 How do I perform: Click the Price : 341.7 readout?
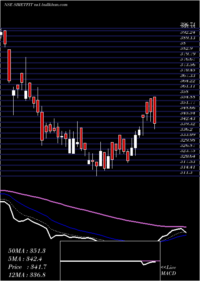(27, 267)
